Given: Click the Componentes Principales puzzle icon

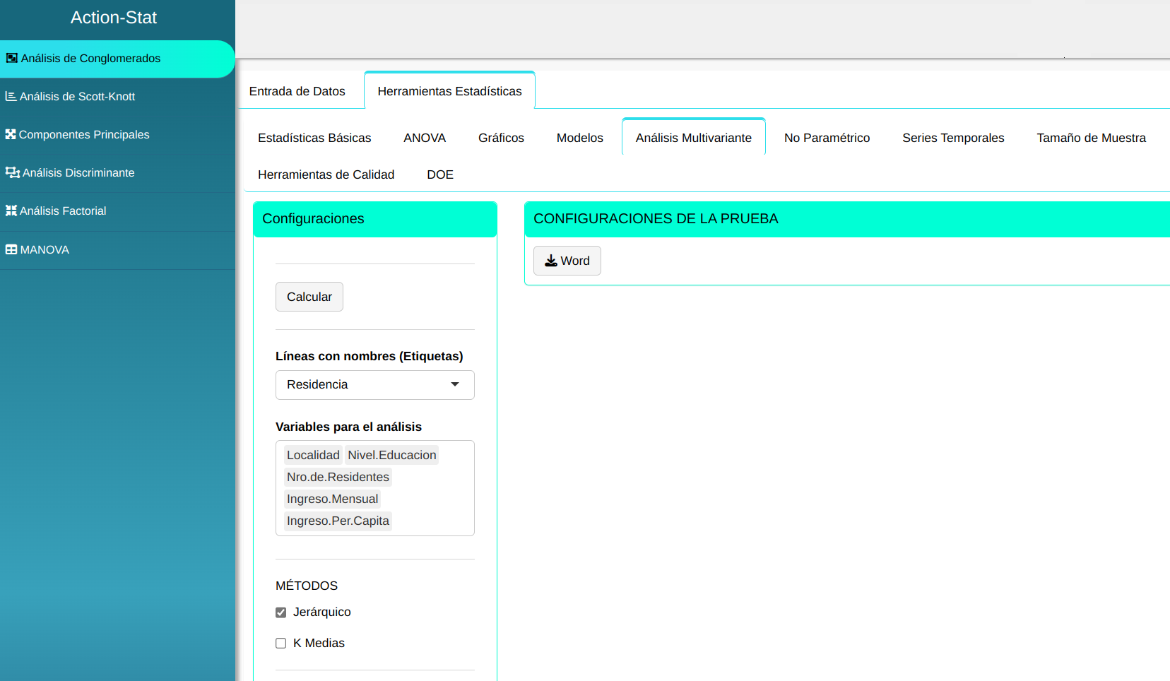Looking at the screenshot, I should [11, 134].
